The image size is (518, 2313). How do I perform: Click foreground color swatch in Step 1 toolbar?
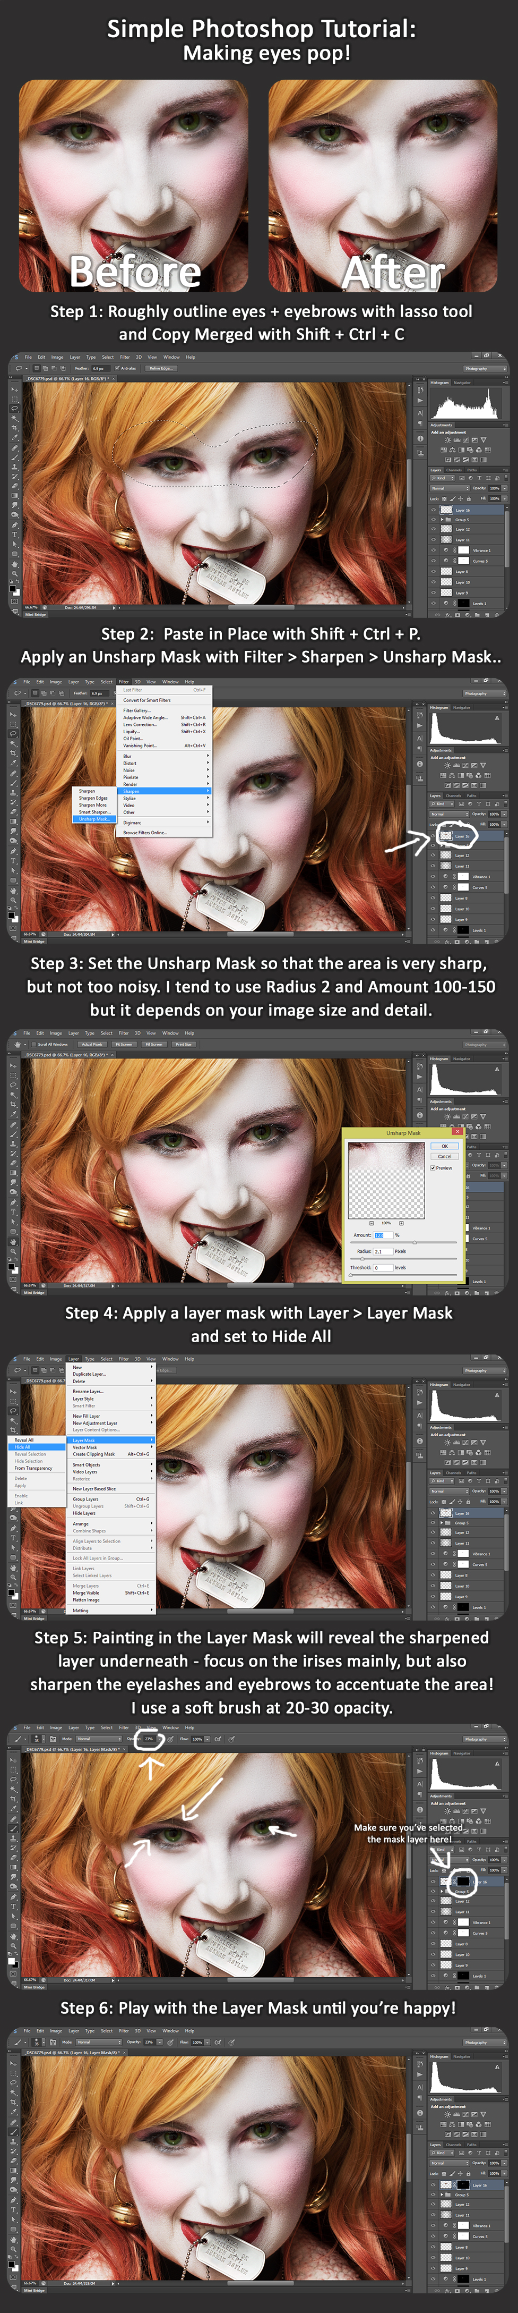click(x=13, y=588)
